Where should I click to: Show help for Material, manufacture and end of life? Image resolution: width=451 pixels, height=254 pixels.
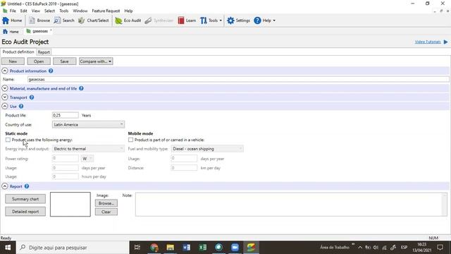81,88
